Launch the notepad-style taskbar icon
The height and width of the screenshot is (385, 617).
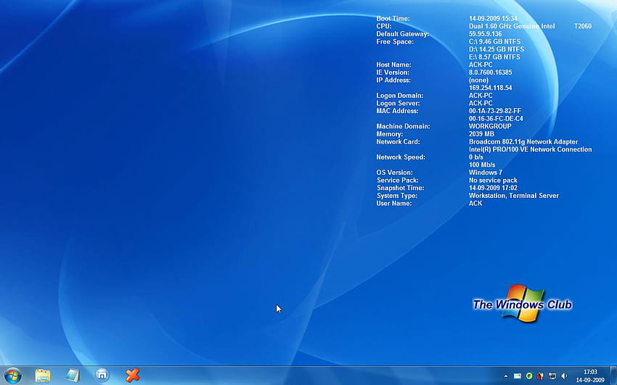tap(73, 376)
